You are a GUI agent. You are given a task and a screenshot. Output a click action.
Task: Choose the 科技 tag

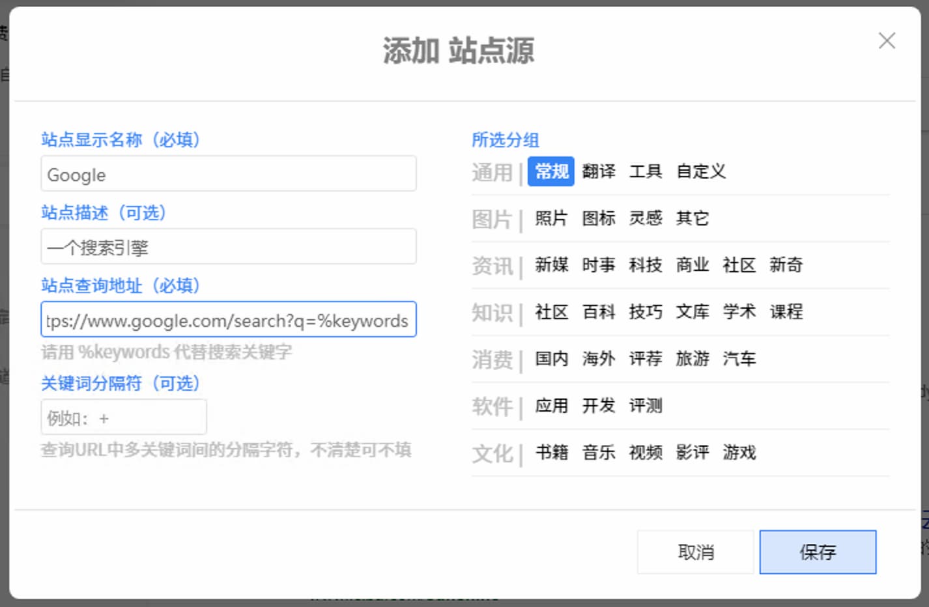646,265
